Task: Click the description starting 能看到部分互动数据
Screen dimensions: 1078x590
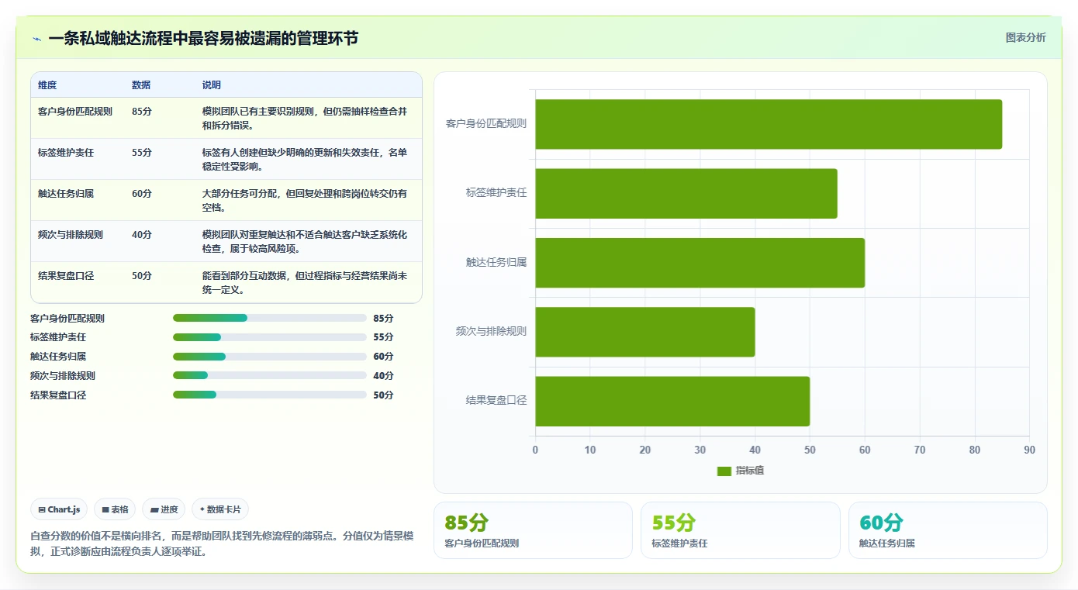Action: pos(305,283)
